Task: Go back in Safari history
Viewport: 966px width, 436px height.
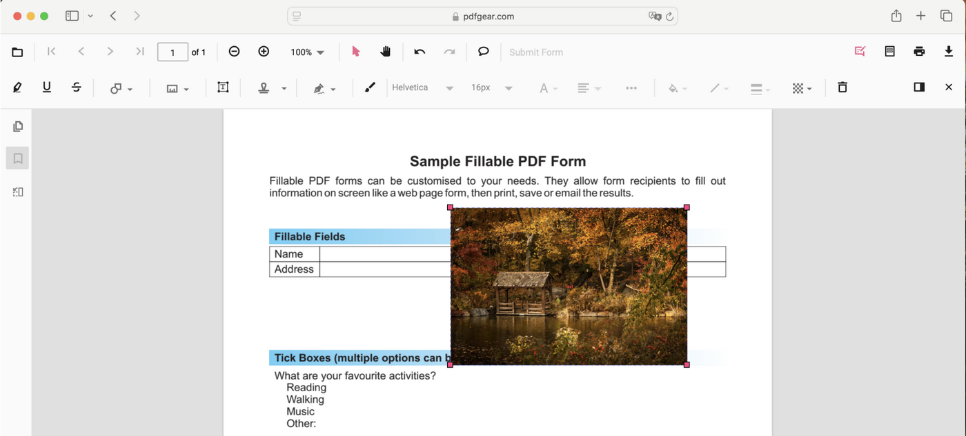Action: click(113, 16)
